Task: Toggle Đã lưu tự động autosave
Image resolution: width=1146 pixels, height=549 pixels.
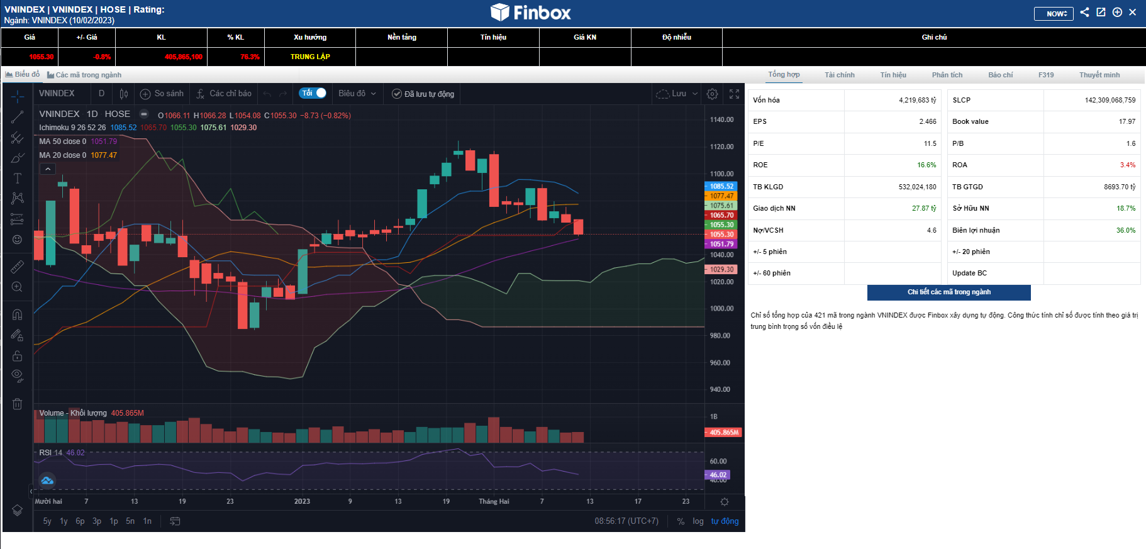Action: tap(423, 94)
